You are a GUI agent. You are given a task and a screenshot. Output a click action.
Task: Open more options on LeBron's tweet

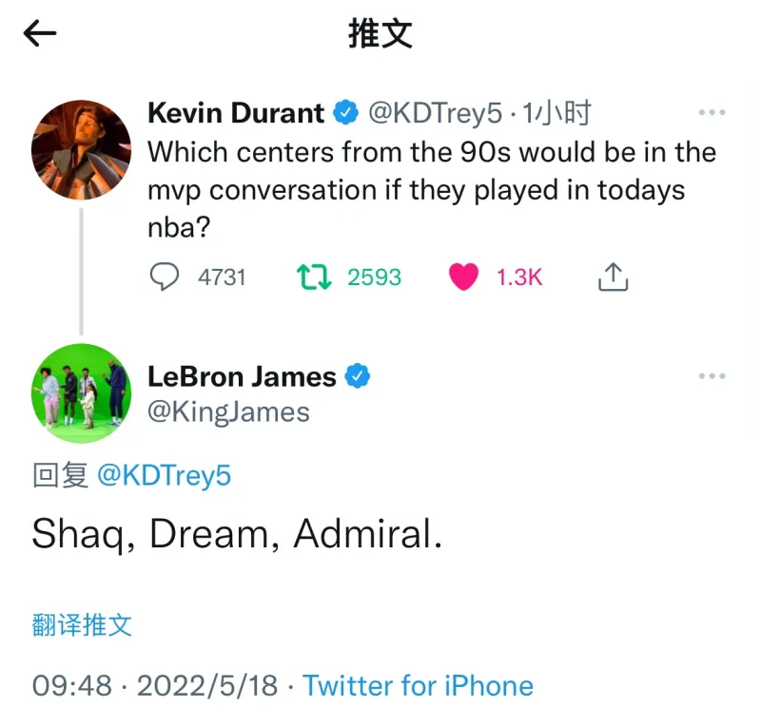712,376
